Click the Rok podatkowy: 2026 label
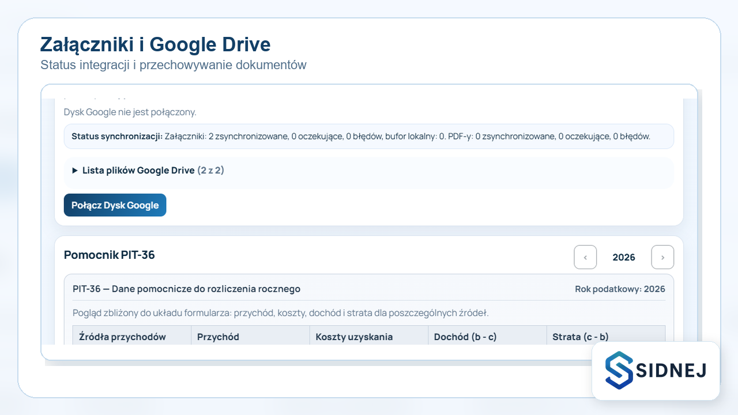The image size is (738, 415). (x=620, y=289)
